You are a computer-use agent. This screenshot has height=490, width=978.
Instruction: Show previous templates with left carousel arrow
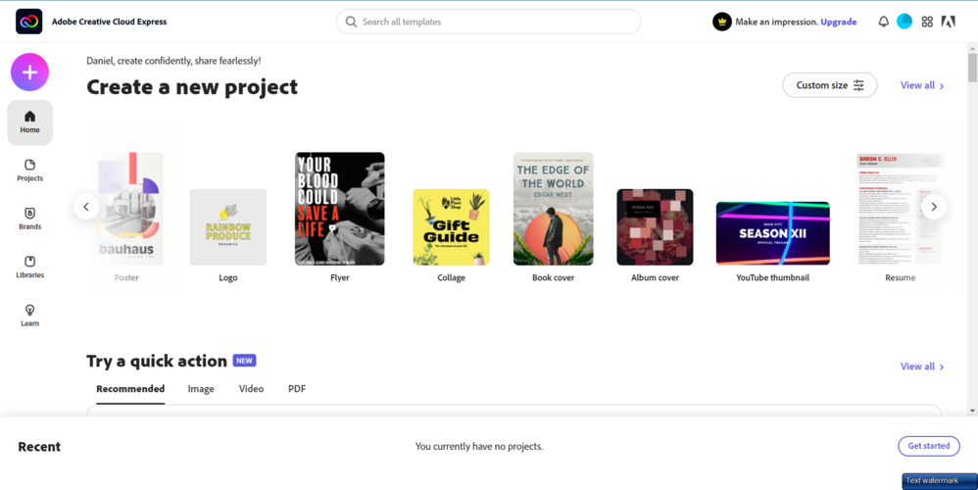[86, 207]
